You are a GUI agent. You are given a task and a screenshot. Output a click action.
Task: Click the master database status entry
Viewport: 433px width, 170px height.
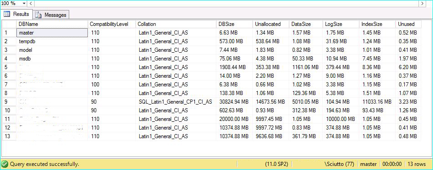click(369, 164)
